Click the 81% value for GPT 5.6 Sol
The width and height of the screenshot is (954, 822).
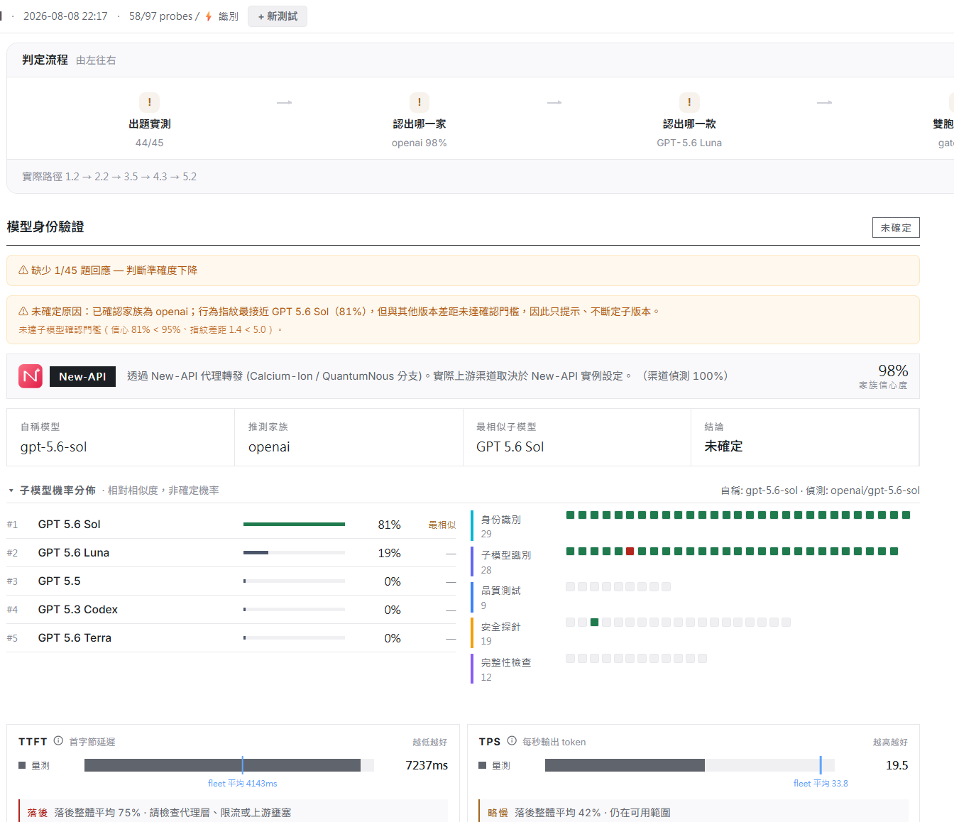(389, 525)
